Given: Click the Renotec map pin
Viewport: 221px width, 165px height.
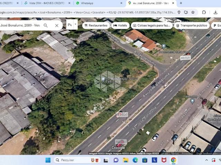Looking at the screenshot, I should pyautogui.click(x=192, y=101).
